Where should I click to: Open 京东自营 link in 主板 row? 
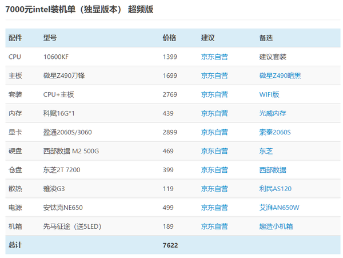214,76
